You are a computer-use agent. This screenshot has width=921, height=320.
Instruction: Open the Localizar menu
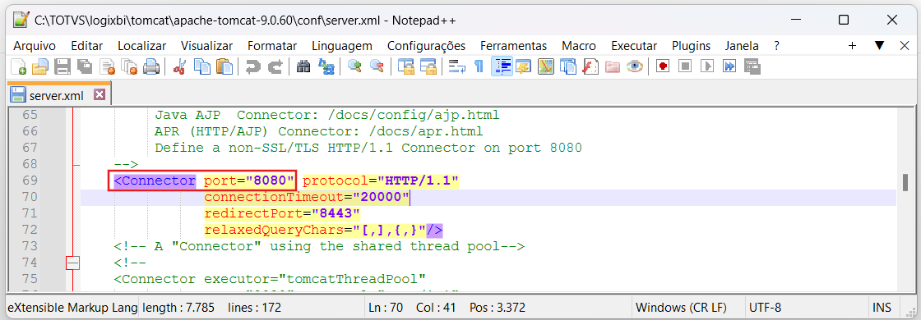[x=142, y=46]
